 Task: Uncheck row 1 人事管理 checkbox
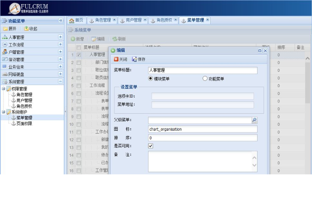coord(79,55)
